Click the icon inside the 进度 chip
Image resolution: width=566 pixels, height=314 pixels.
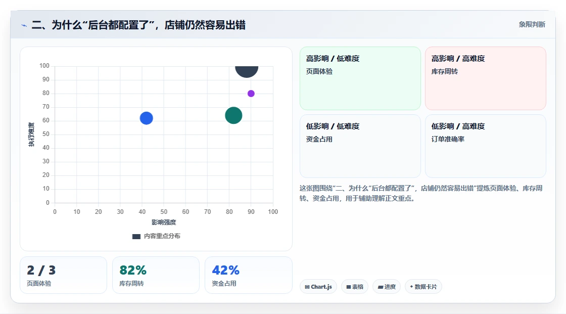(x=381, y=287)
